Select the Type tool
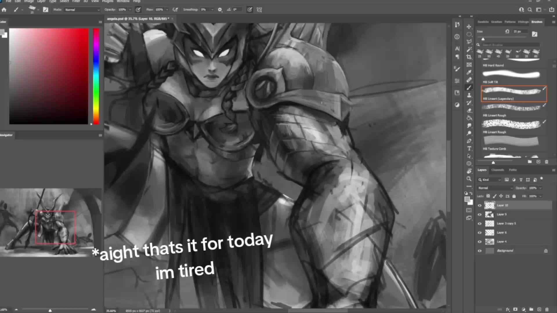The width and height of the screenshot is (557, 313). (x=469, y=148)
